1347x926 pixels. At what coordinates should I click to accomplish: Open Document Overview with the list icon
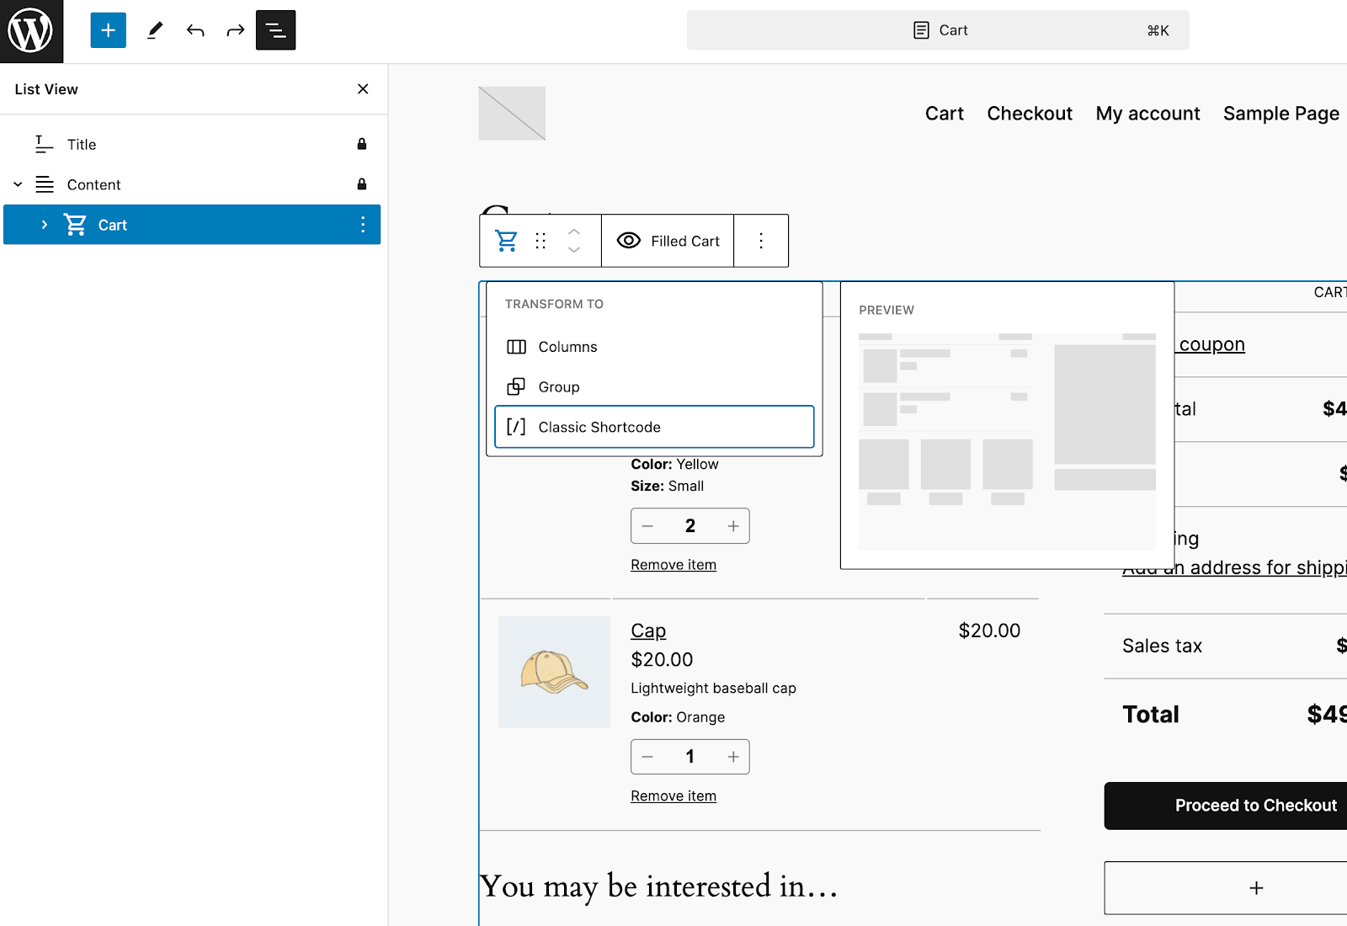(x=275, y=30)
